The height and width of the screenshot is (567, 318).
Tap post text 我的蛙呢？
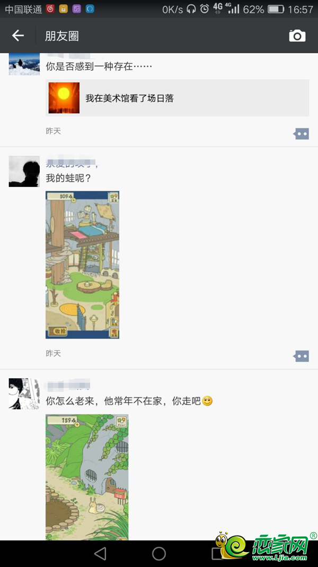[68, 178]
